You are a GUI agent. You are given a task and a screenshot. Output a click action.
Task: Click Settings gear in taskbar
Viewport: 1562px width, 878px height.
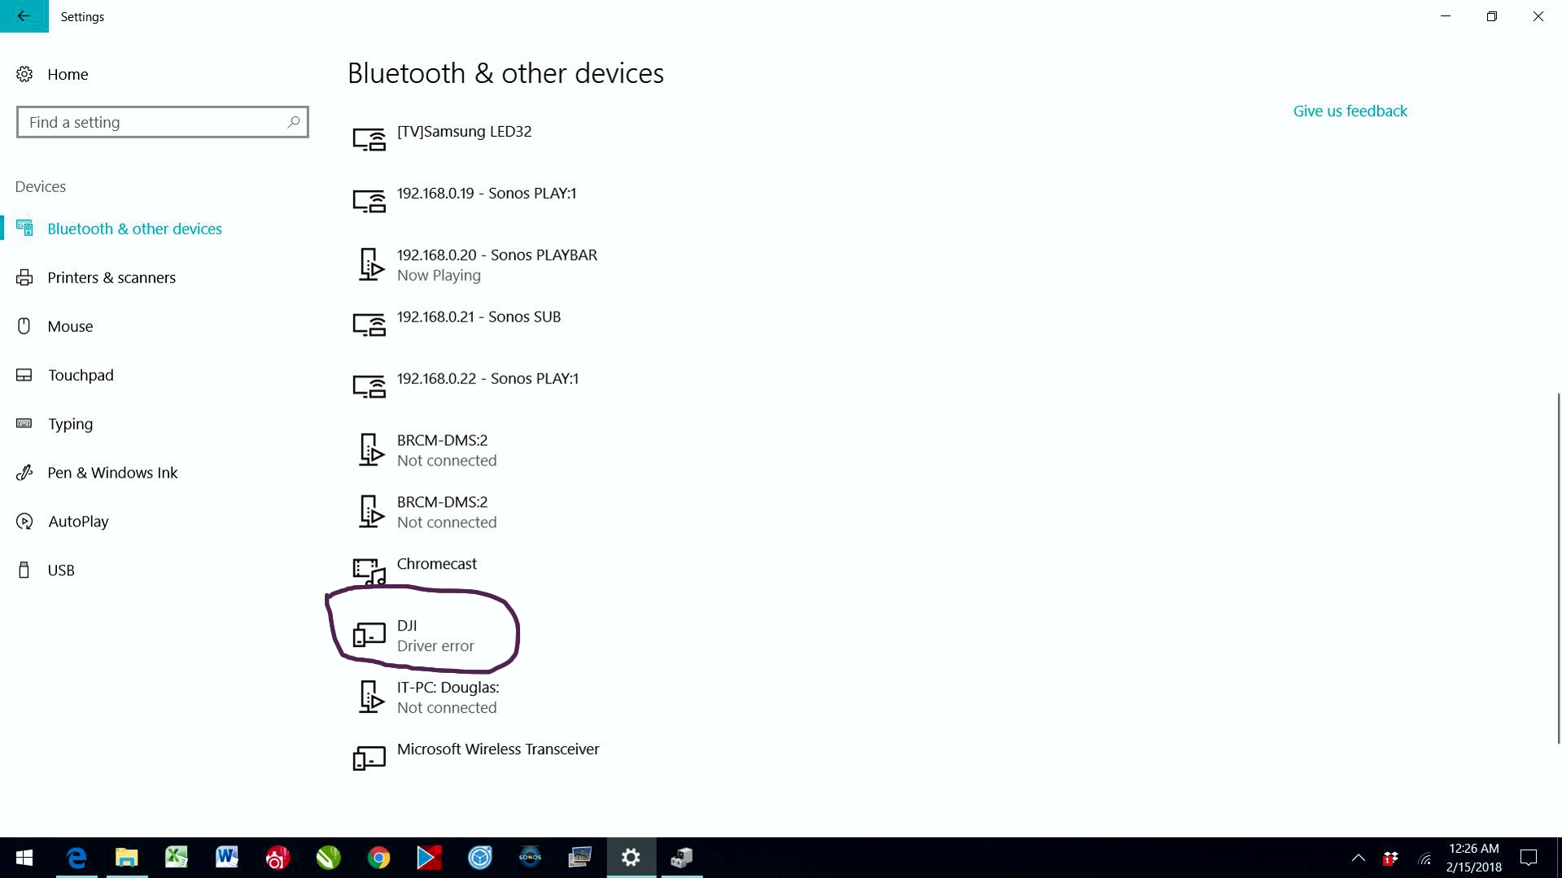pos(631,858)
